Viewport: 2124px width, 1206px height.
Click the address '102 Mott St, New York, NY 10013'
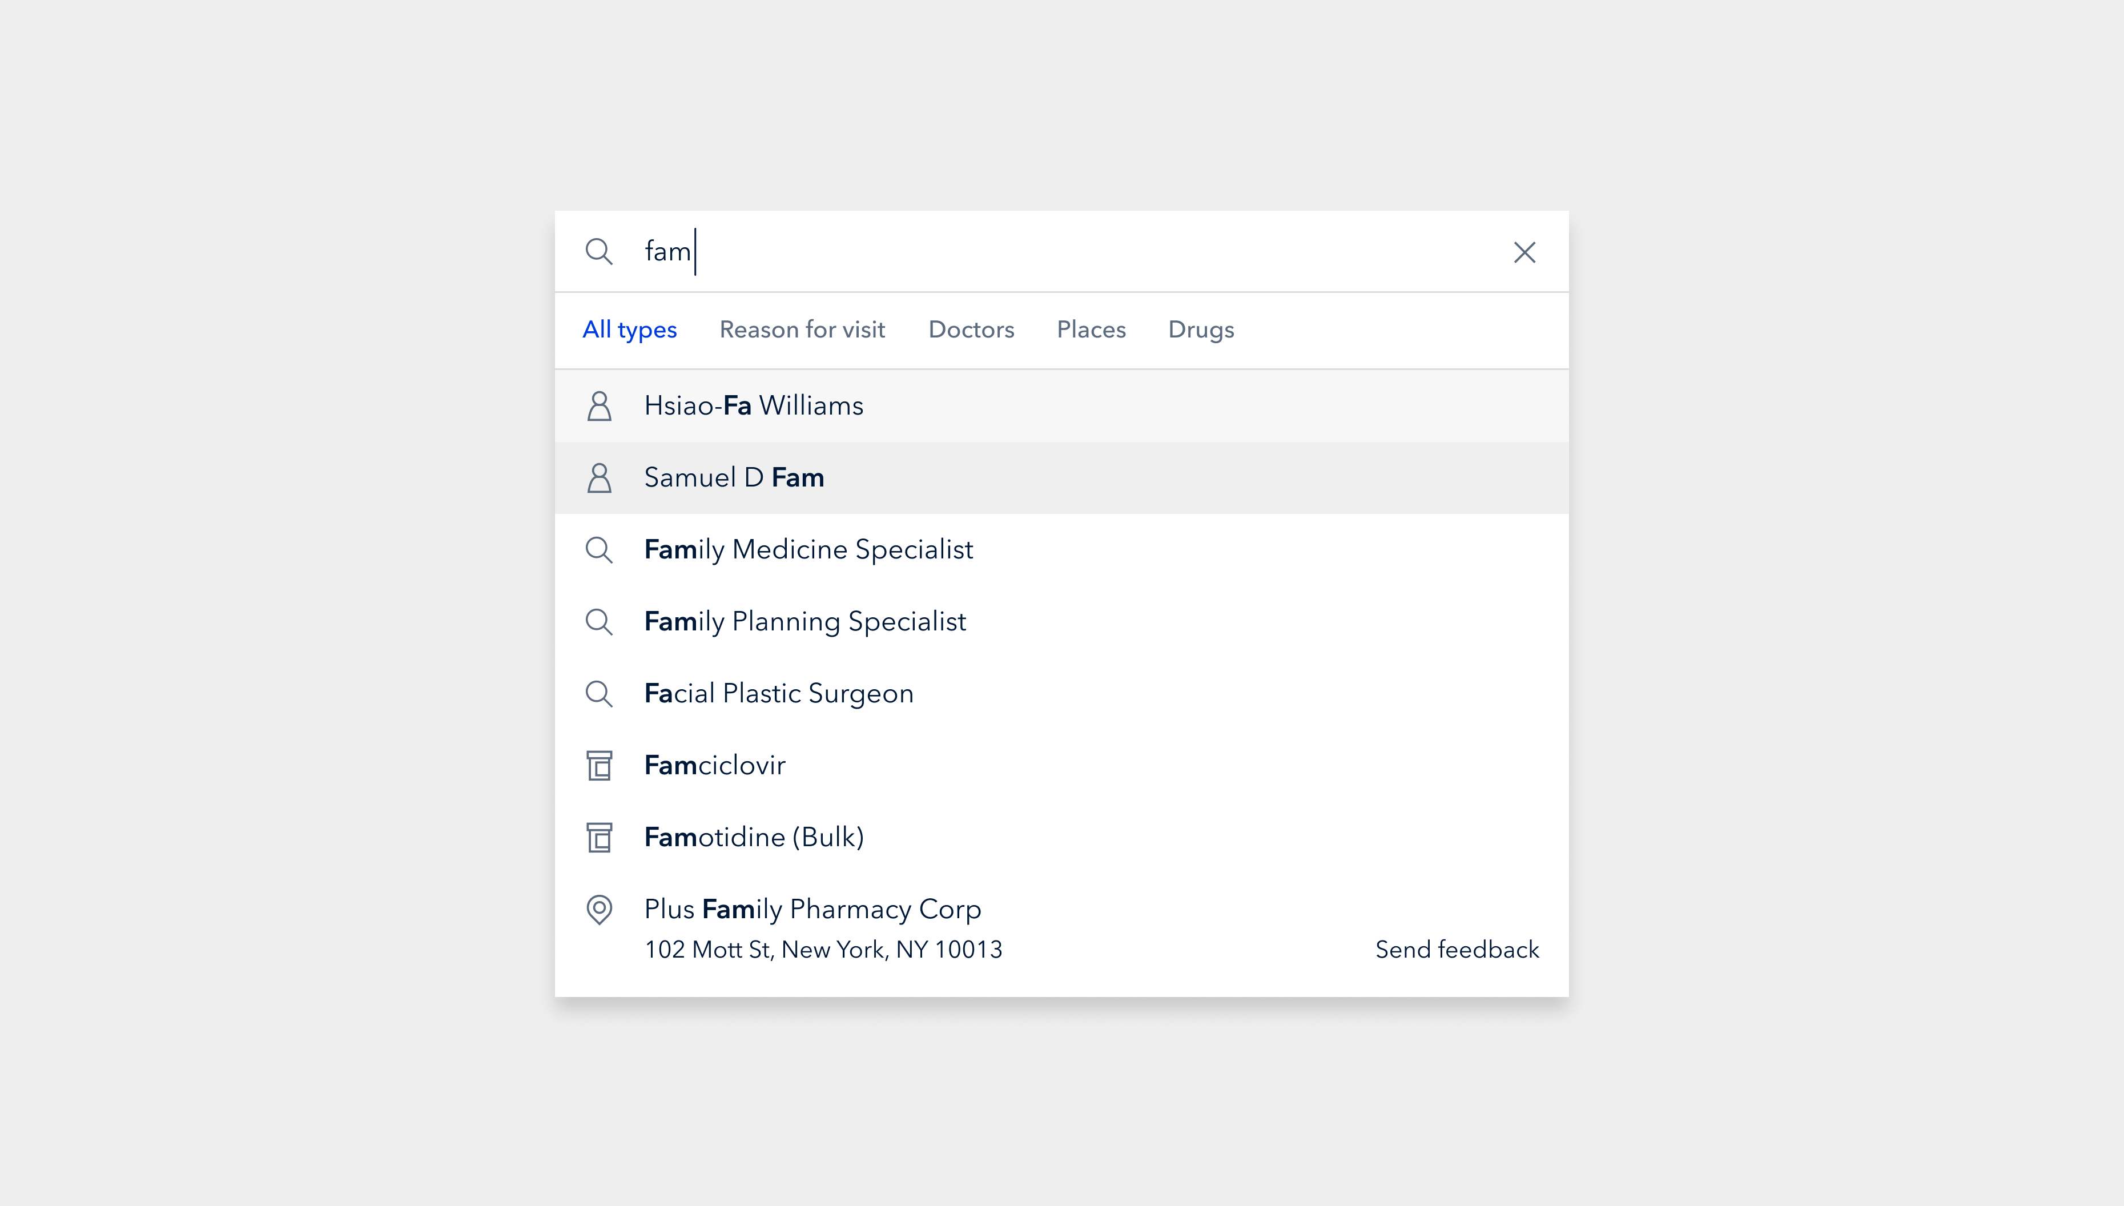click(823, 949)
